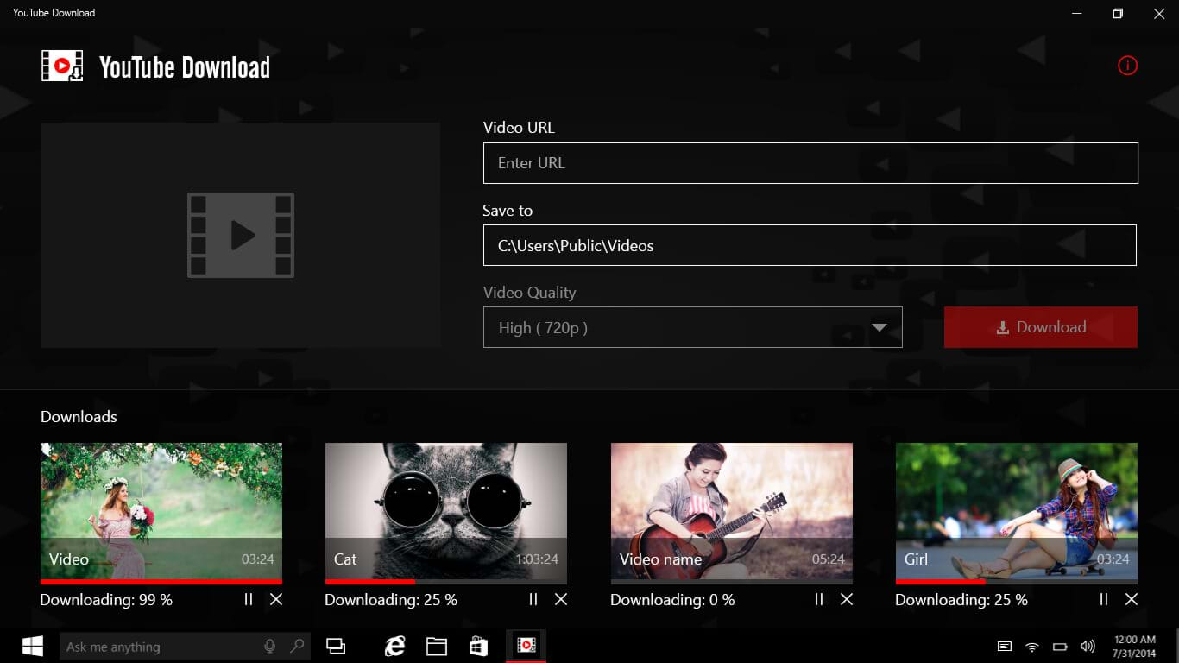Click the 'Cat' download progress bar

click(446, 582)
